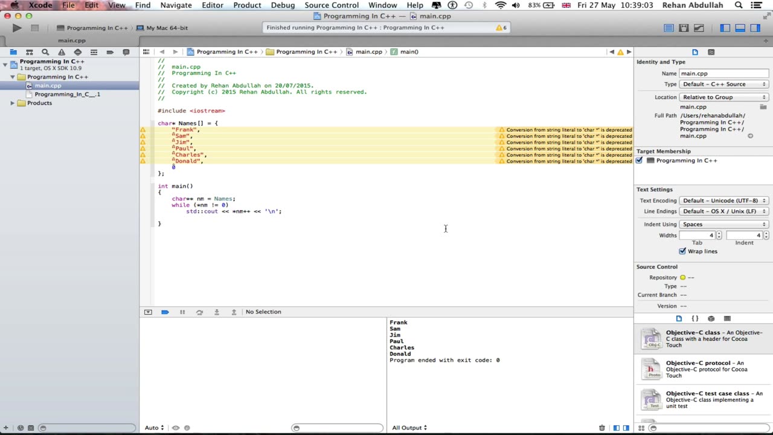Toggle Wrap lines checkbox
The height and width of the screenshot is (435, 773).
[682, 251]
